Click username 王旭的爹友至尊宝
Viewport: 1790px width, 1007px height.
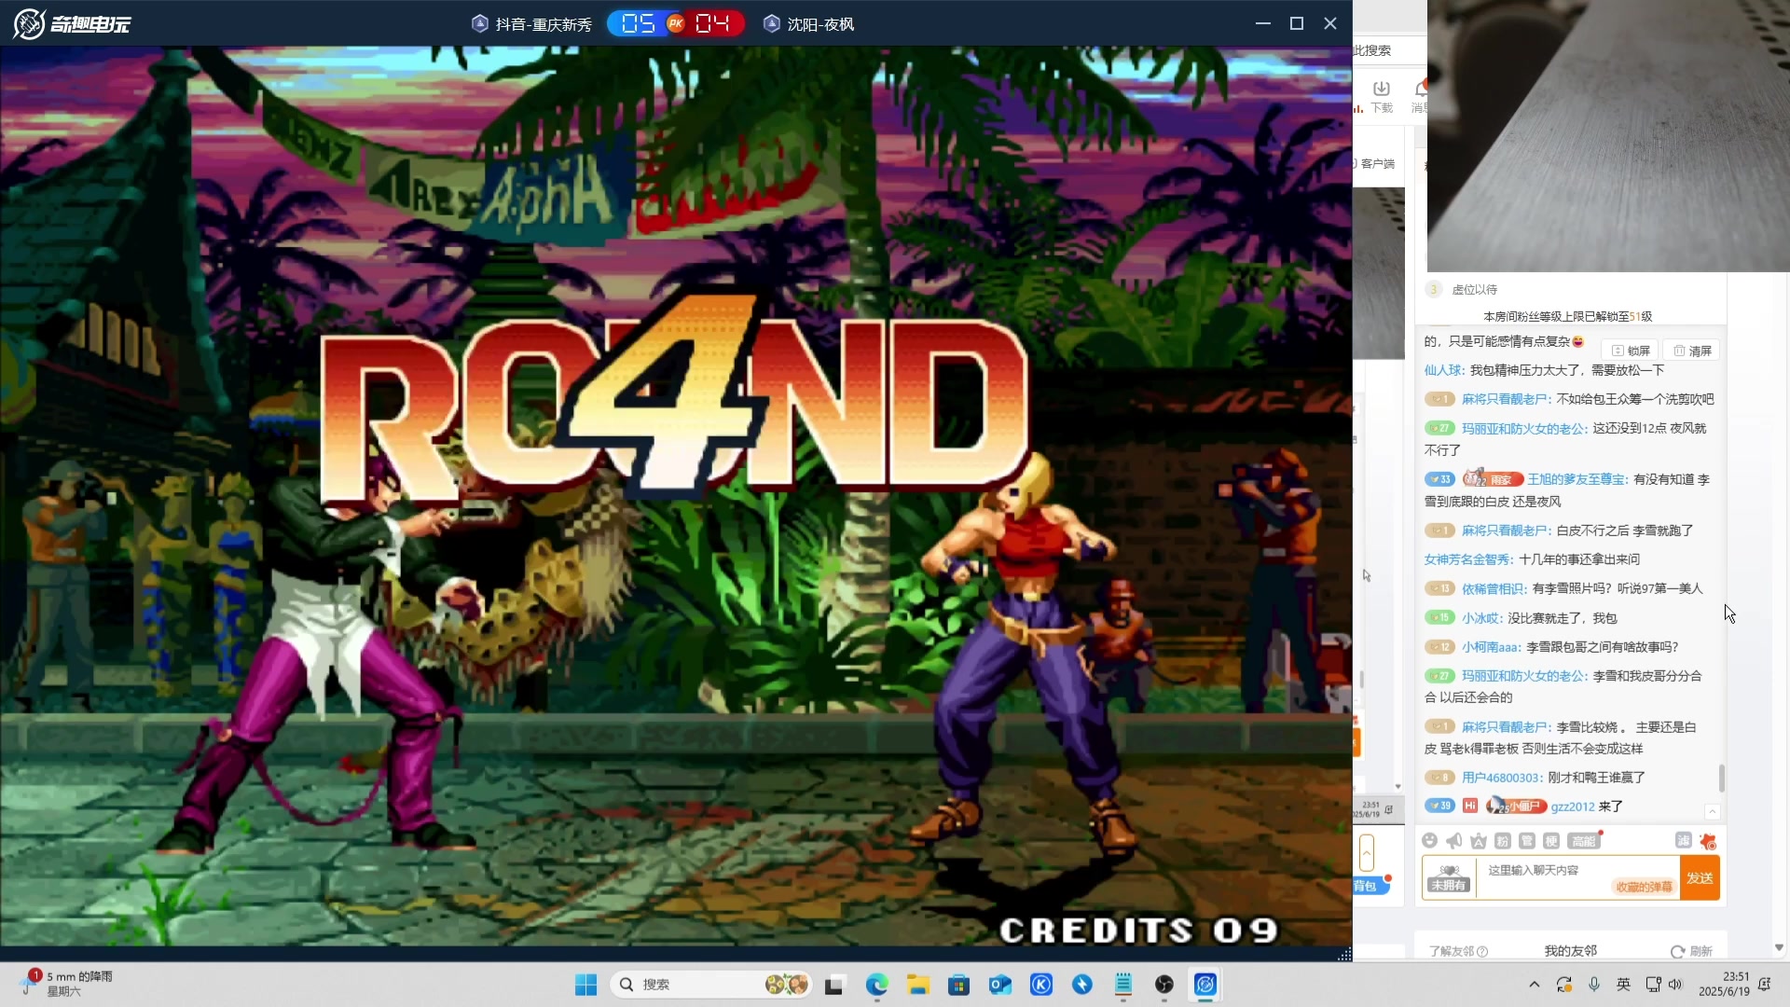coord(1576,479)
